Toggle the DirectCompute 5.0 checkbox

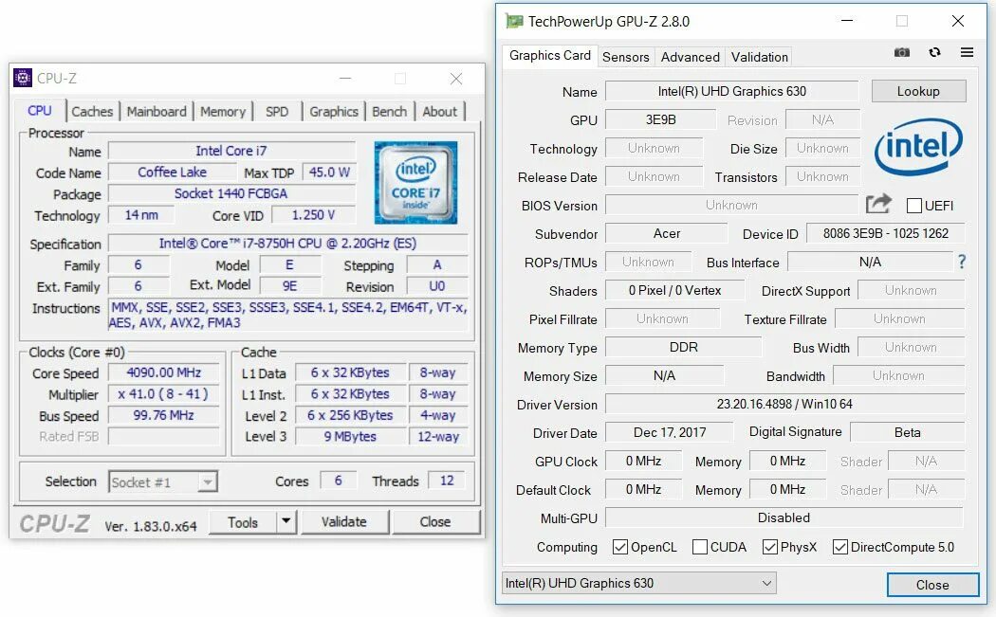839,547
